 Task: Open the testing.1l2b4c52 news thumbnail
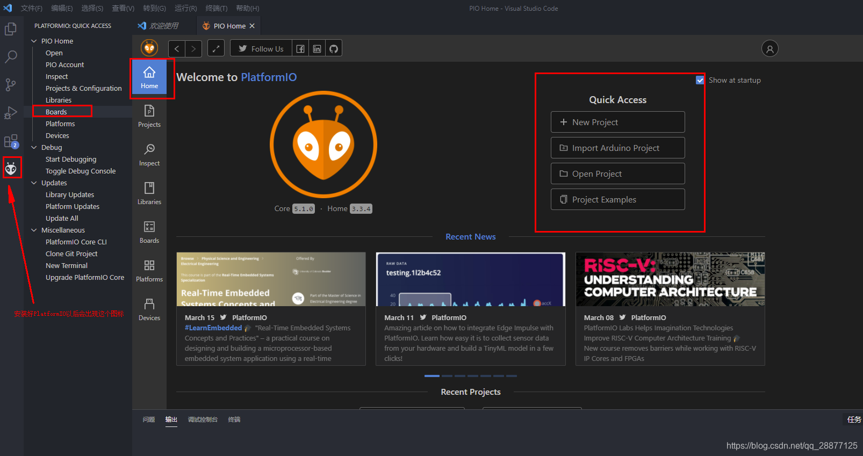471,279
